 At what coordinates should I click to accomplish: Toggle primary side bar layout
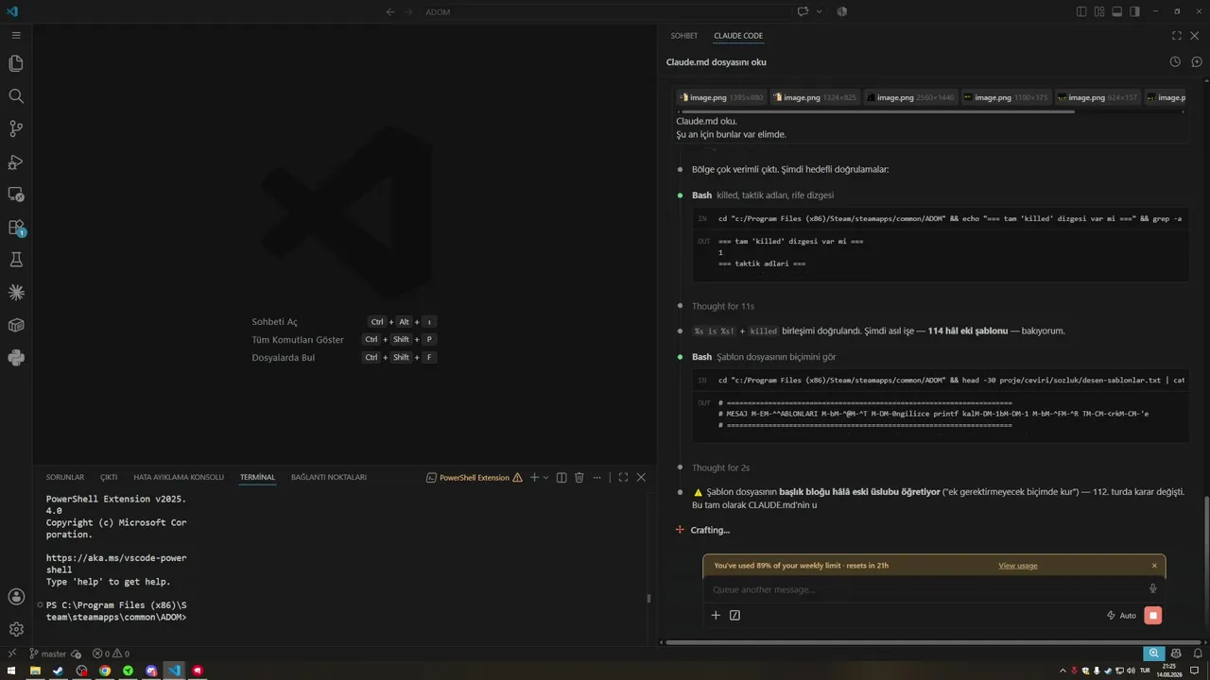pos(1082,11)
